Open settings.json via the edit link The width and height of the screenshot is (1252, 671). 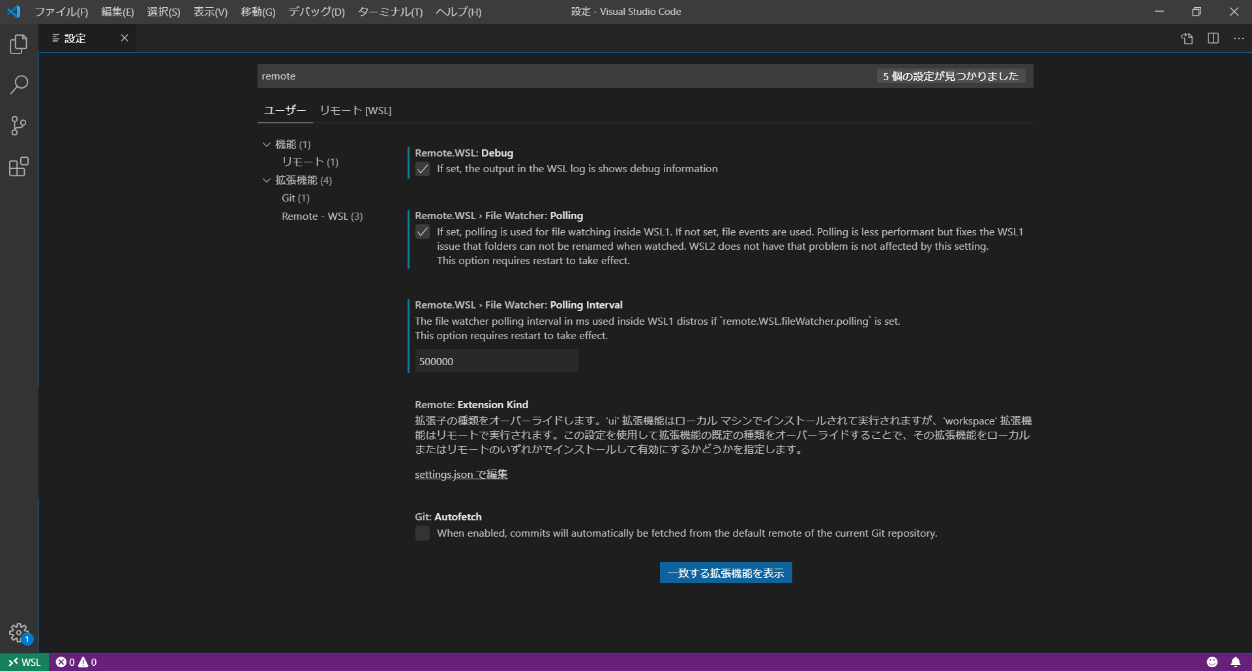tap(460, 474)
